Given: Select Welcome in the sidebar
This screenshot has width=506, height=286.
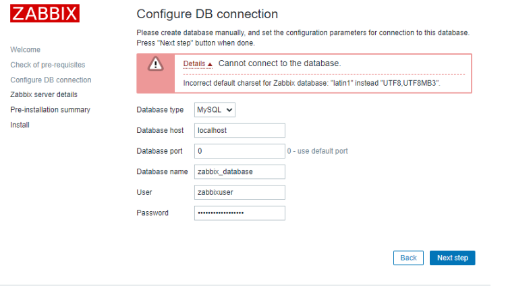Looking at the screenshot, I should 26,50.
